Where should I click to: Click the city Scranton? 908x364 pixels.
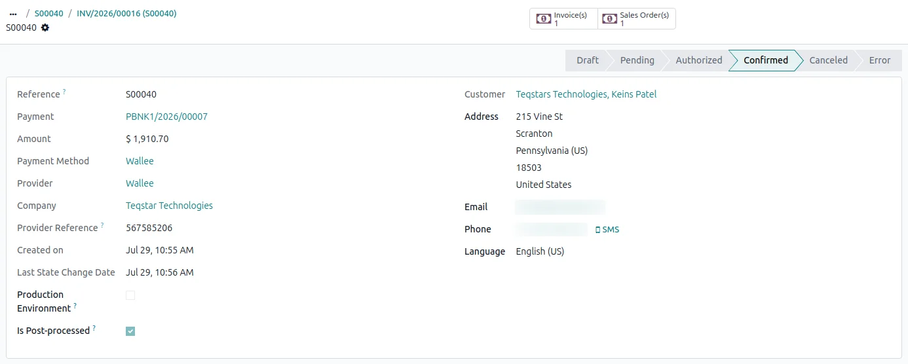(x=534, y=134)
